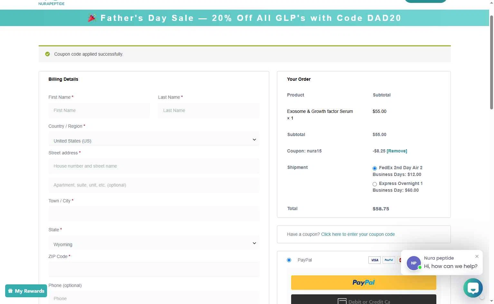Viewport: 494px width, 304px height.
Task: Select PayPal payment method radio button
Action: tap(289, 260)
